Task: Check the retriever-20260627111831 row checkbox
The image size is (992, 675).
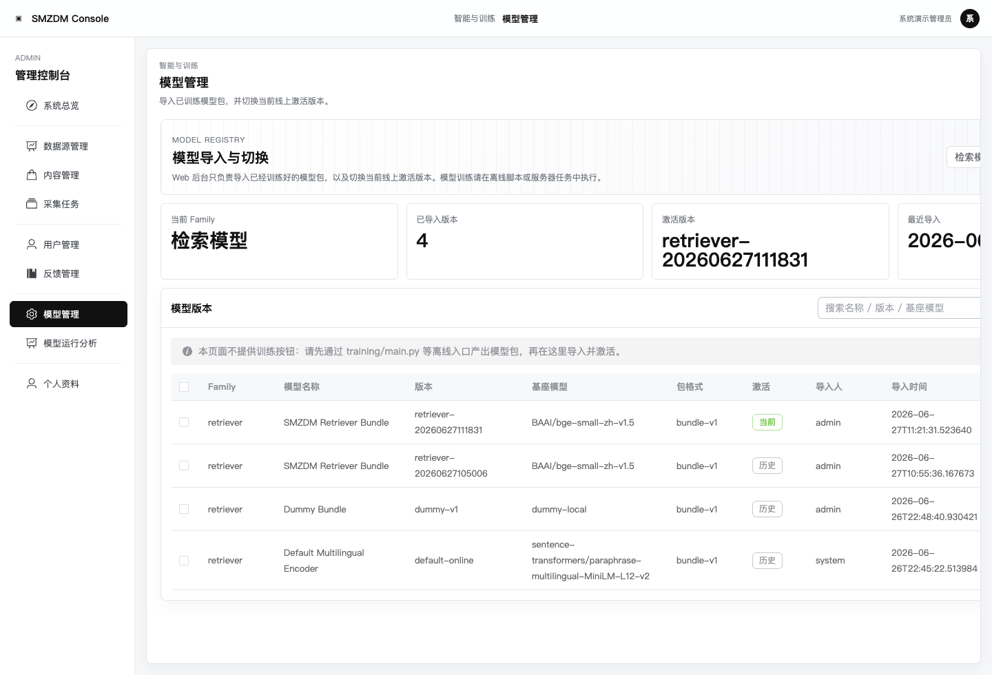Action: pos(184,422)
